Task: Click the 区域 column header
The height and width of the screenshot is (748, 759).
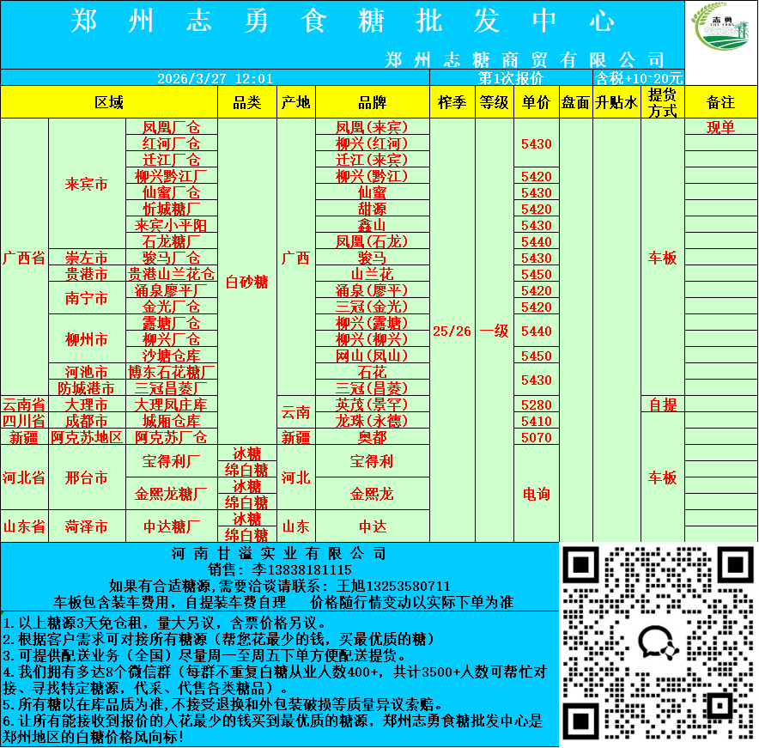Action: click(109, 102)
